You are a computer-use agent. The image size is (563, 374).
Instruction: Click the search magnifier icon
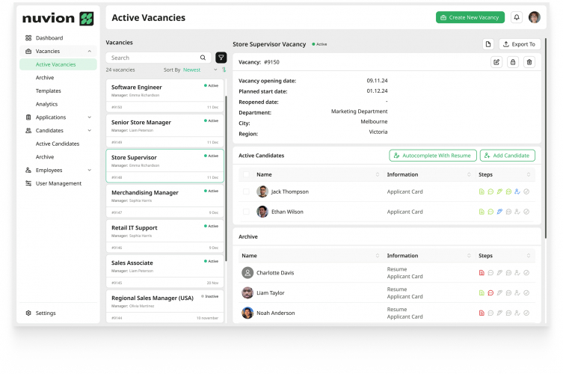pos(203,58)
